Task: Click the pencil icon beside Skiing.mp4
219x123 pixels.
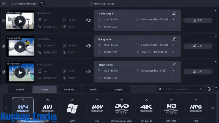Action: pos(174,39)
